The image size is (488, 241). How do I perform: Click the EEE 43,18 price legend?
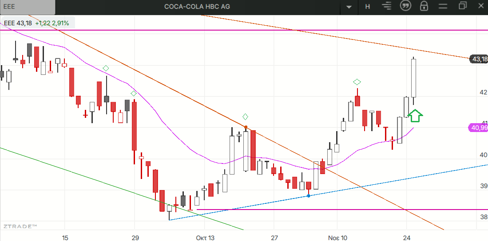36,23
